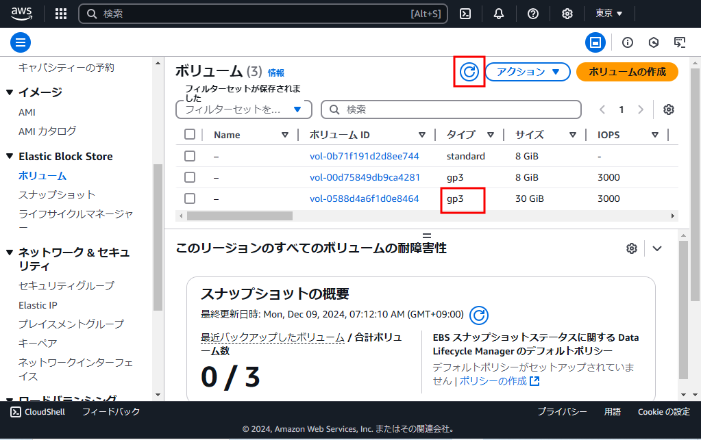The height and width of the screenshot is (440, 701).
Task: Open the help question mark menu
Action: pos(533,14)
